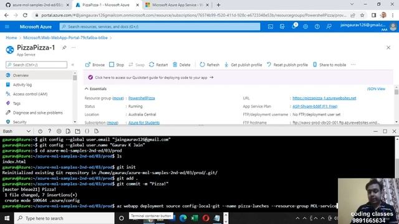The width and height of the screenshot is (399, 224).
Task: Open the Help question mark icon
Action: coord(317,27)
